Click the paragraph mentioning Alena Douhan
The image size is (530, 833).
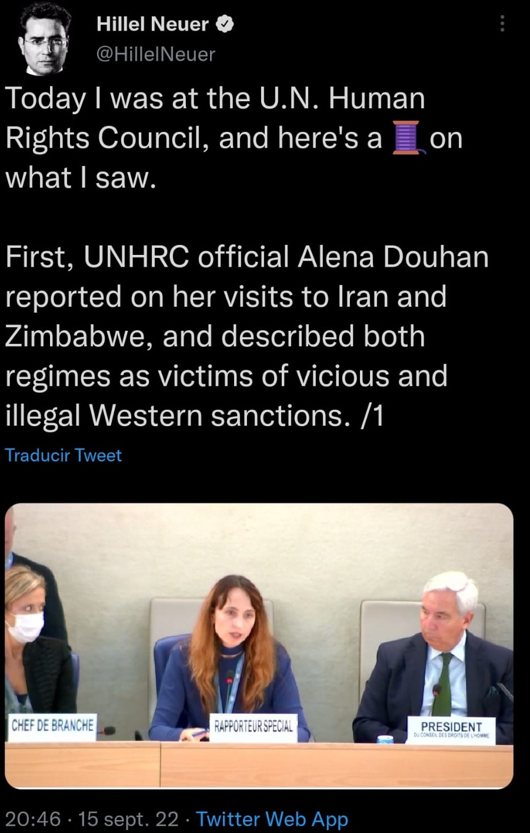click(x=247, y=336)
